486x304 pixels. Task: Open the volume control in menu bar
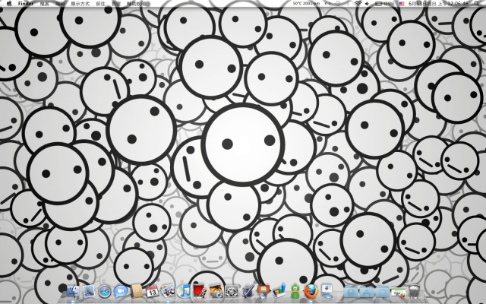[368, 3]
